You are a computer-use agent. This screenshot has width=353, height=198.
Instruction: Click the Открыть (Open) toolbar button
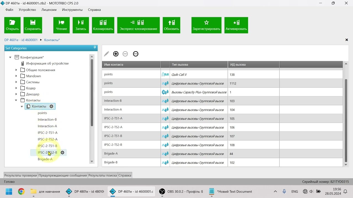(x=12, y=25)
